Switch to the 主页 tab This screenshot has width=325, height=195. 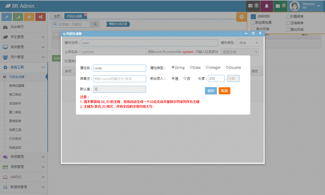pyautogui.click(x=57, y=16)
